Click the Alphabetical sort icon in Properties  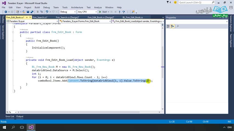pyautogui.click(x=173, y=26)
